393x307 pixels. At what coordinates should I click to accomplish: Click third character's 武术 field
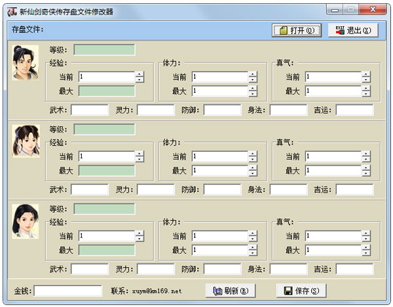tap(90, 269)
